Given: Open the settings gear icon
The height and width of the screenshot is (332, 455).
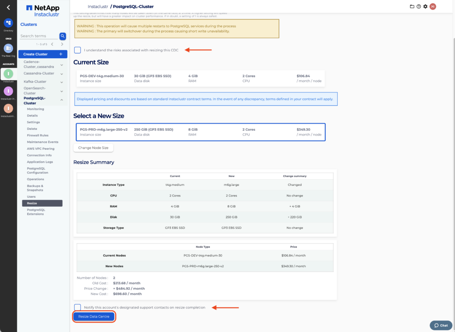Looking at the screenshot, I should 425,7.
